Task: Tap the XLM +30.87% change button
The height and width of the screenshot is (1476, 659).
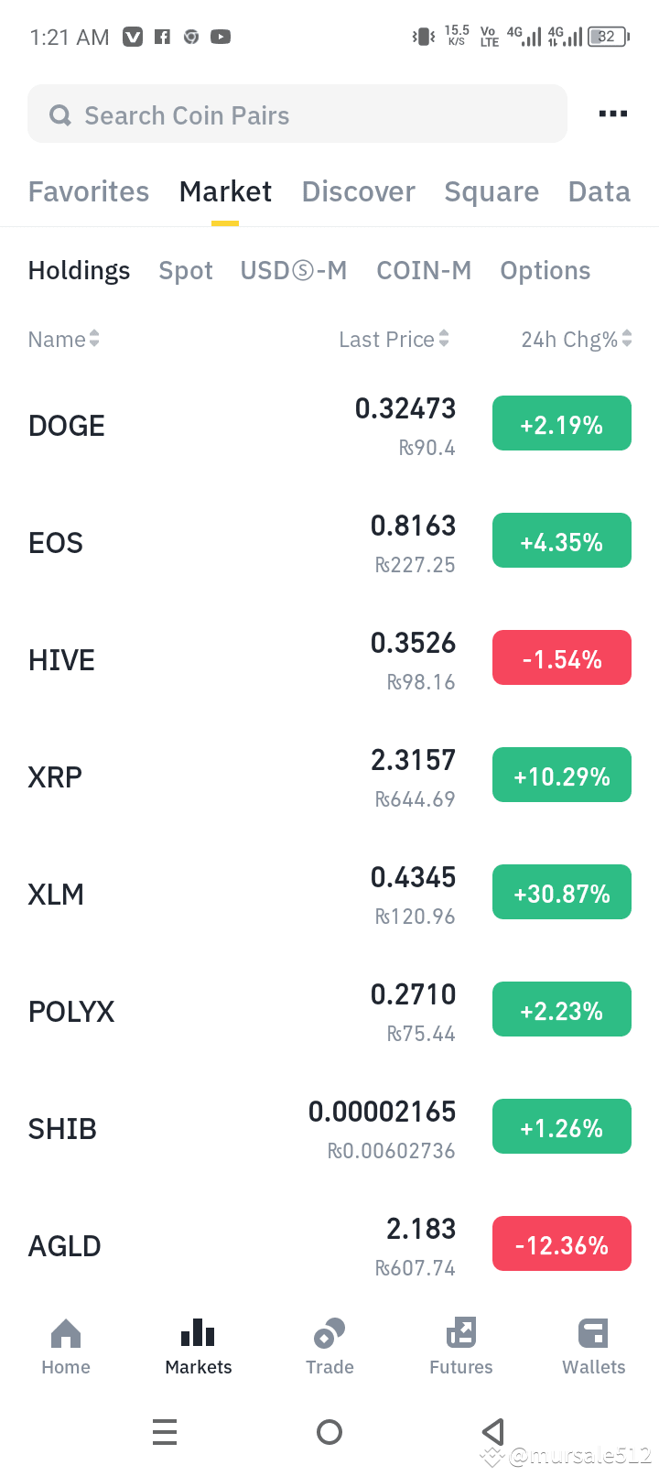Action: 562,893
